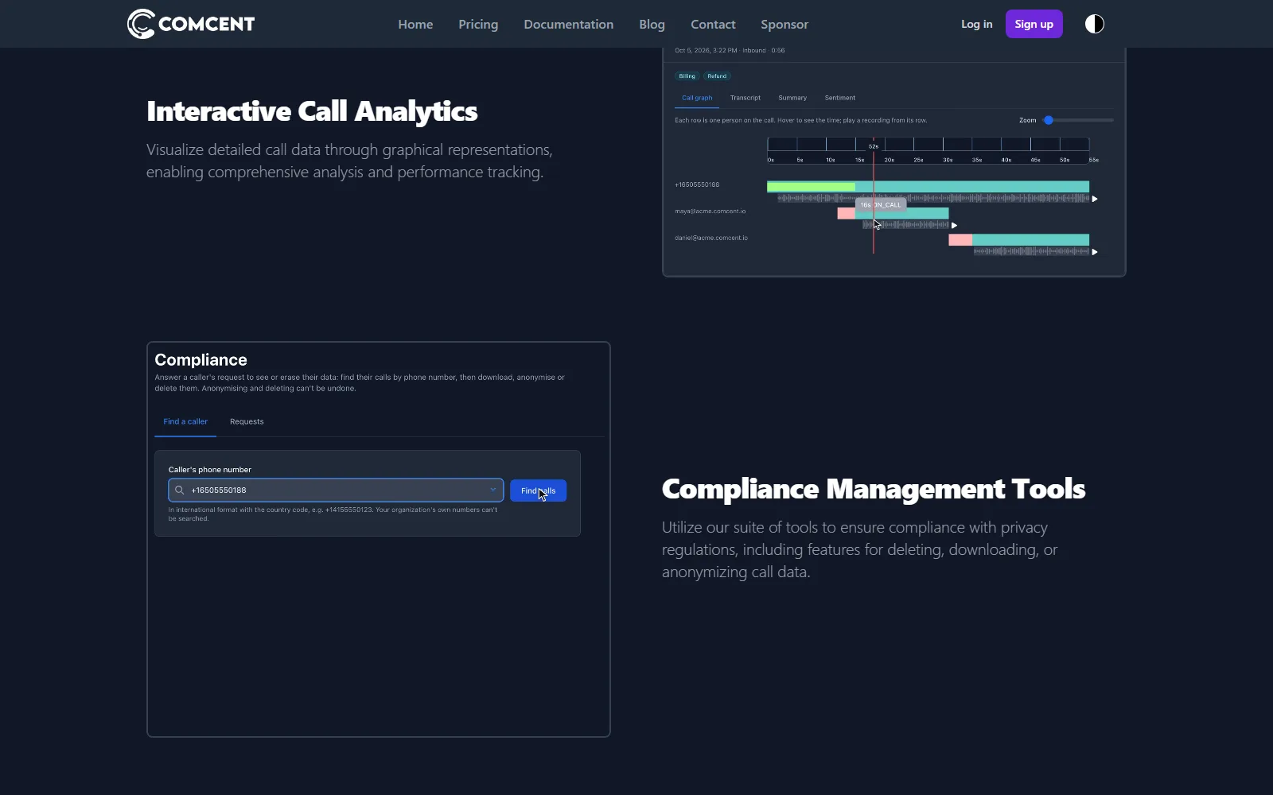Visit the Blog page

pyautogui.click(x=652, y=24)
